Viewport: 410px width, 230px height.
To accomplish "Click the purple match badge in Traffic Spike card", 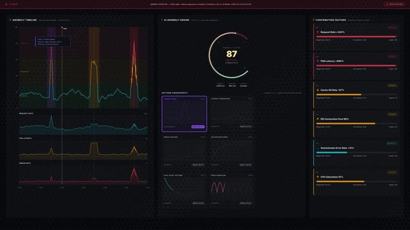I will (x=198, y=126).
